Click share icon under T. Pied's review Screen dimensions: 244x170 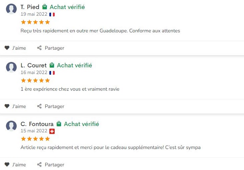39,48
